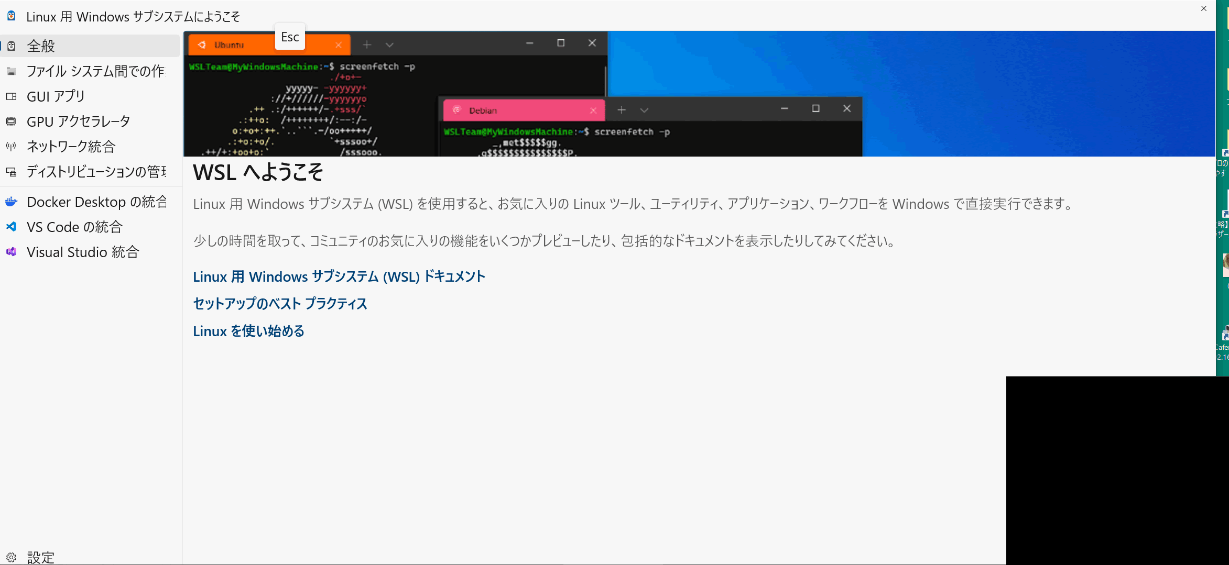Open ファイル システム間での作業 section

[x=90, y=71]
